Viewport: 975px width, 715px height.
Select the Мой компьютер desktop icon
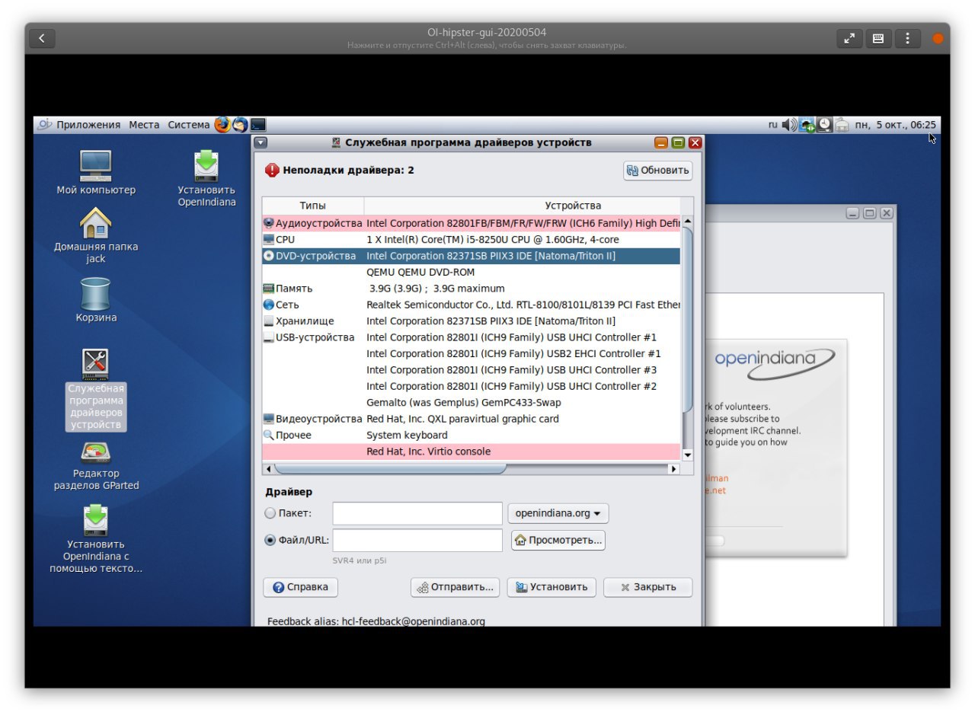[96, 173]
